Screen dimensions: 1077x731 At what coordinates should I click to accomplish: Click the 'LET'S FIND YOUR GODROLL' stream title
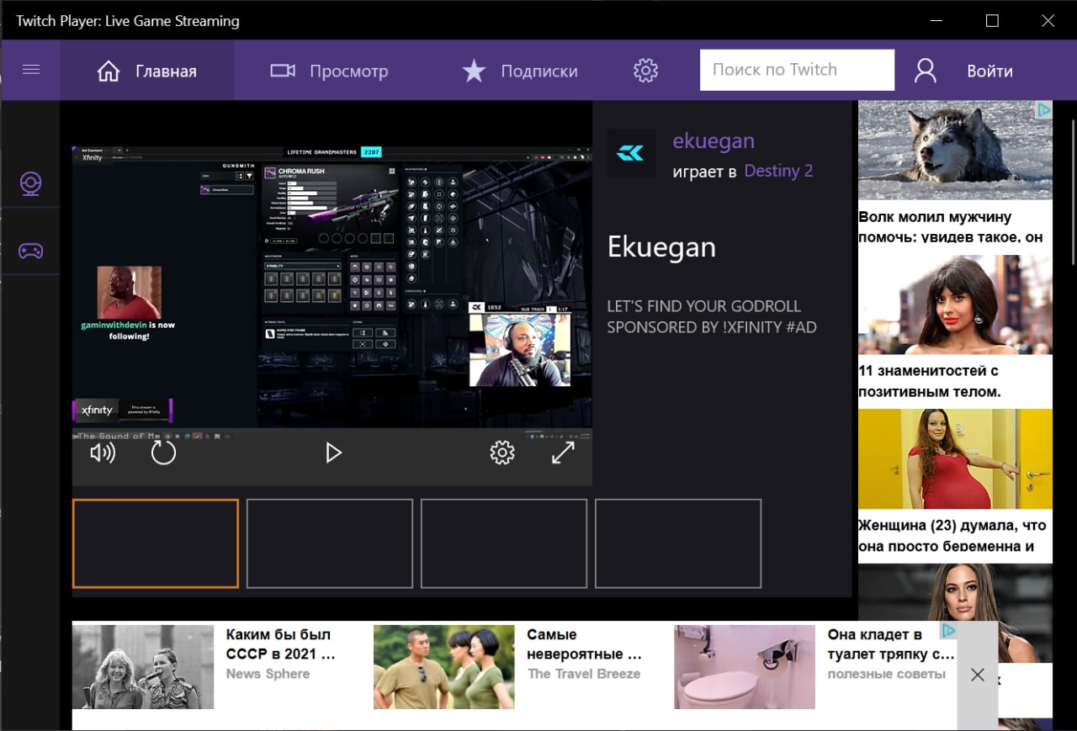pos(712,316)
